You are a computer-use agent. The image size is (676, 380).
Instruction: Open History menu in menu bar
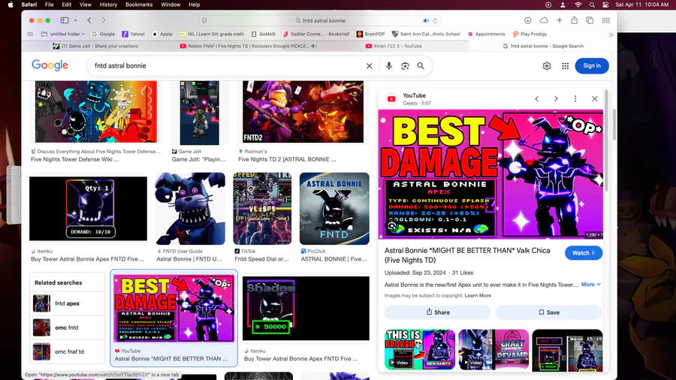coord(108,5)
